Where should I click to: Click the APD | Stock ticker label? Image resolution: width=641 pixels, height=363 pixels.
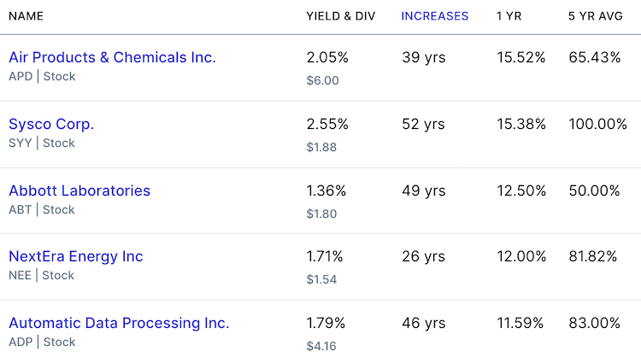tap(42, 77)
